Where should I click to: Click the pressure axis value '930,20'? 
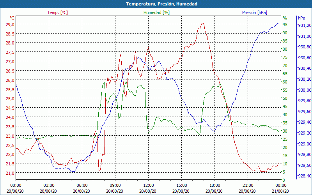305,79
